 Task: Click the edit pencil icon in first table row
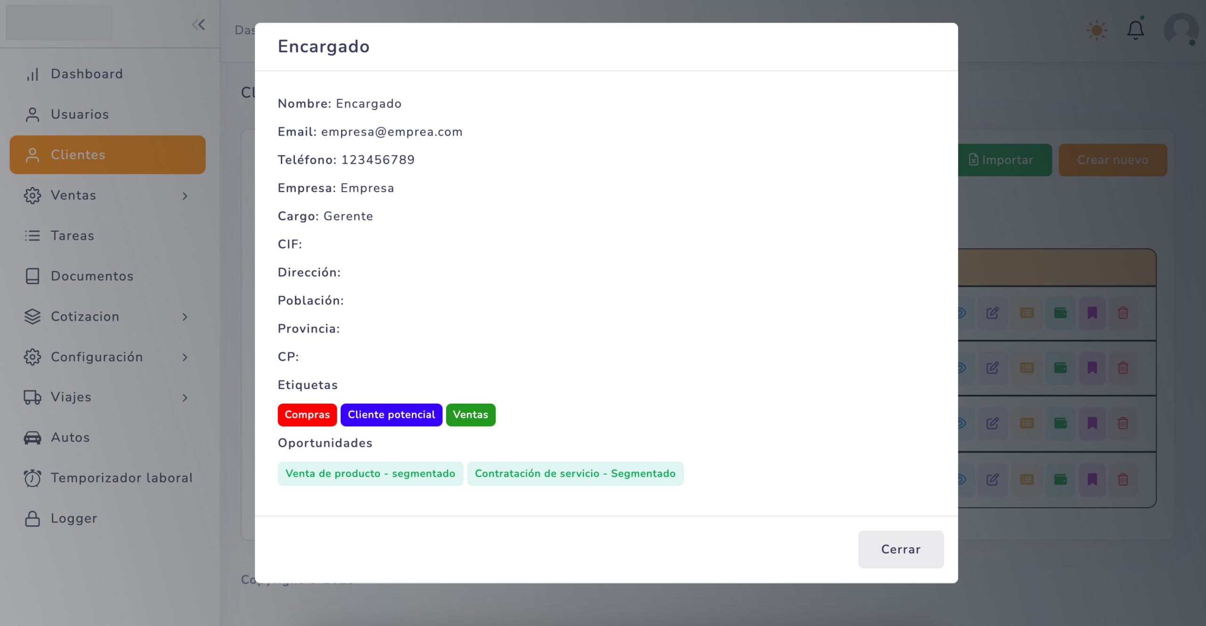click(993, 313)
